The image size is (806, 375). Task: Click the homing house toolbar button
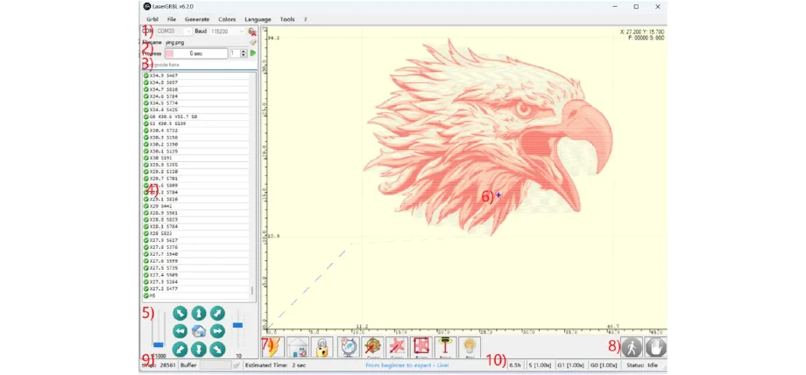pyautogui.click(x=298, y=347)
